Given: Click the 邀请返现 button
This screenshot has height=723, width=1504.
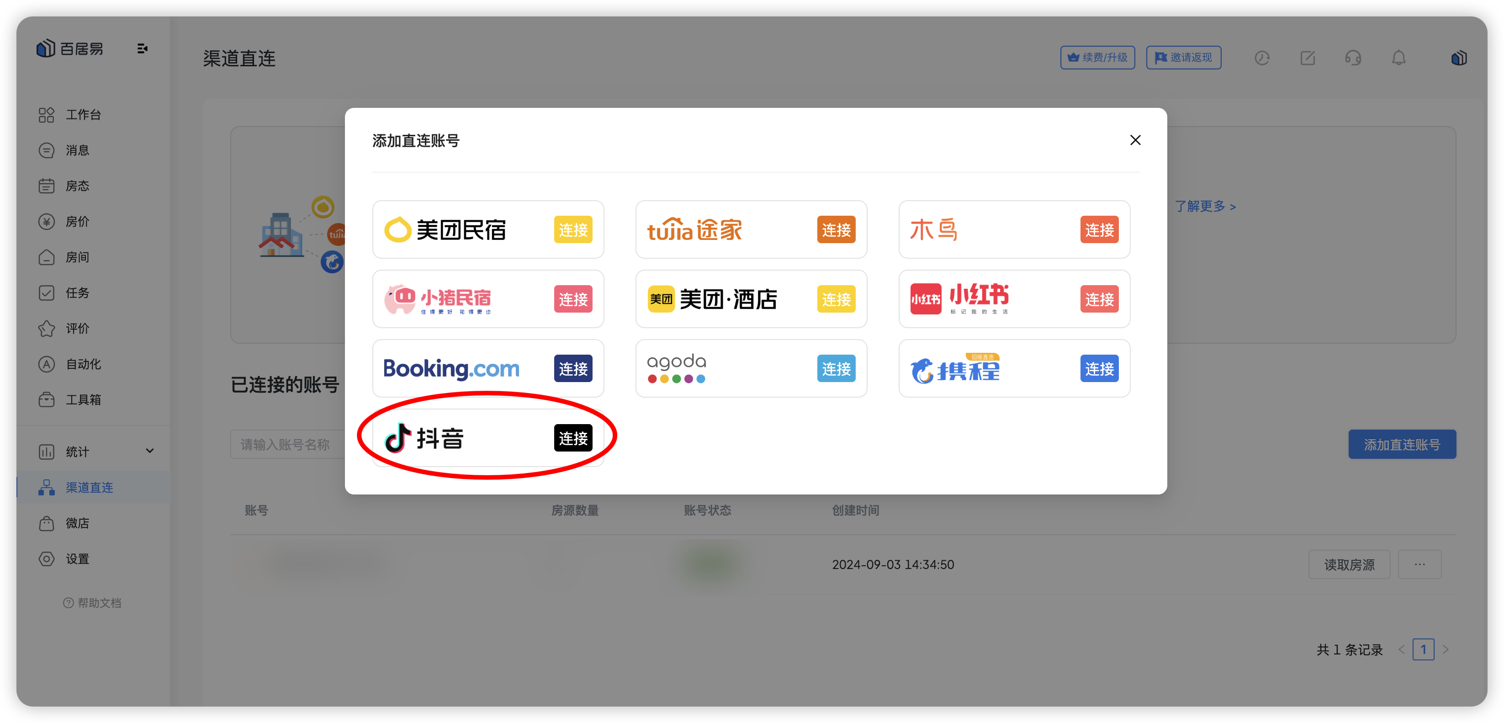Looking at the screenshot, I should tap(1183, 57).
